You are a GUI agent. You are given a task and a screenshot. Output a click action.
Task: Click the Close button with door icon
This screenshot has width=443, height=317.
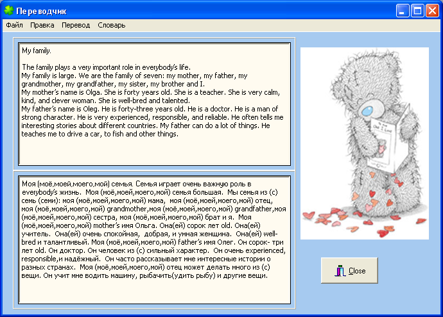tap(349, 270)
